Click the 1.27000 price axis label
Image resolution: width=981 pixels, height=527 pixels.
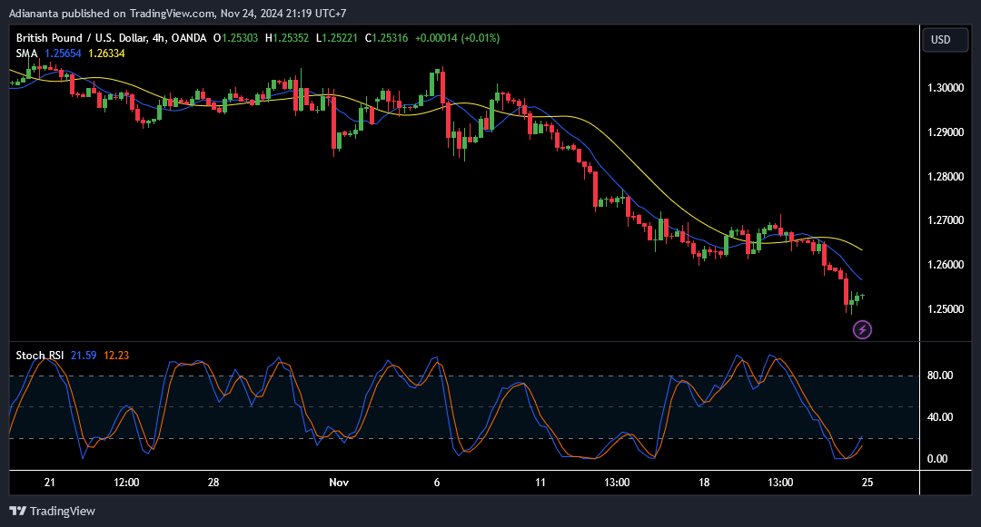point(946,220)
